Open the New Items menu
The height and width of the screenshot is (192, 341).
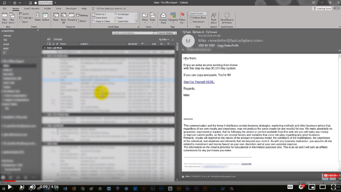click(12, 18)
